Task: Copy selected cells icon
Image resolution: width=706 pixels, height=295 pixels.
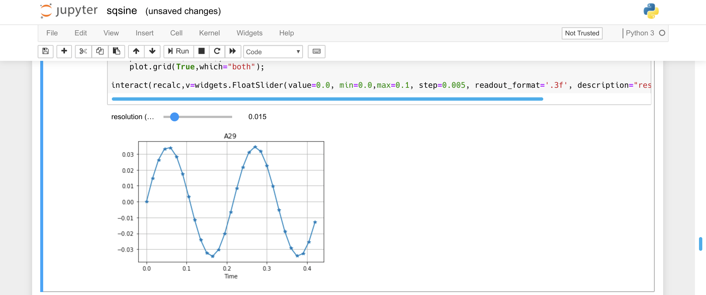Action: point(100,51)
